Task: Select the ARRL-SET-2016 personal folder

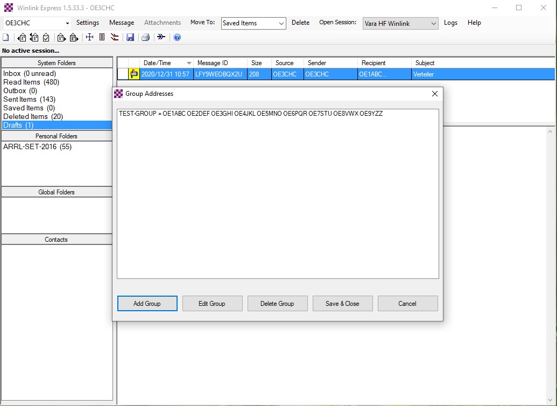Action: [x=37, y=147]
